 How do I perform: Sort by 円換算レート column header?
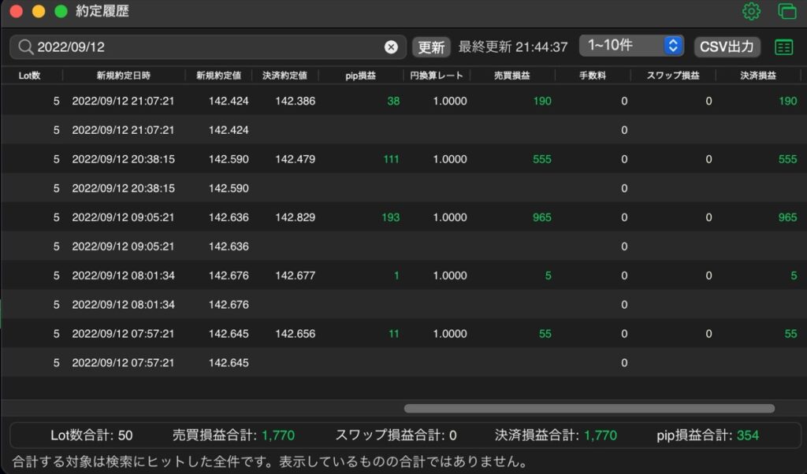pyautogui.click(x=437, y=76)
